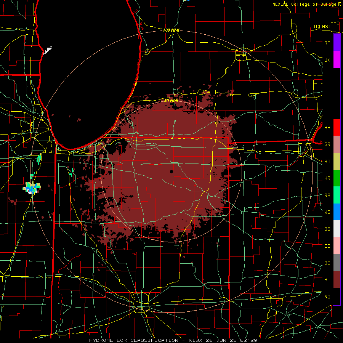Click the 'HR' legend label
The image size is (343, 343).
[327, 178]
